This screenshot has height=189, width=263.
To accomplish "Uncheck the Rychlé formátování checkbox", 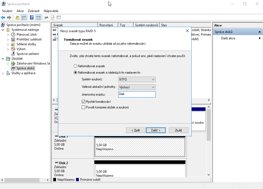I will (84, 102).
